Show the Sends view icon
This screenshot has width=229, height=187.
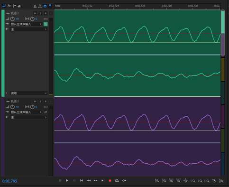(x=14, y=6)
